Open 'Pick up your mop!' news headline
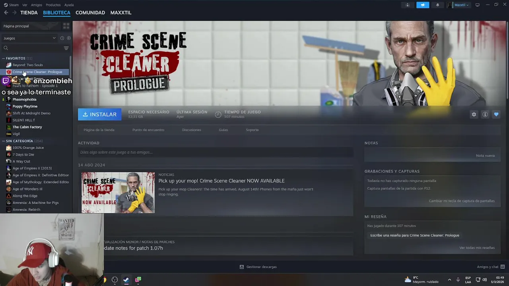 pos(221,181)
